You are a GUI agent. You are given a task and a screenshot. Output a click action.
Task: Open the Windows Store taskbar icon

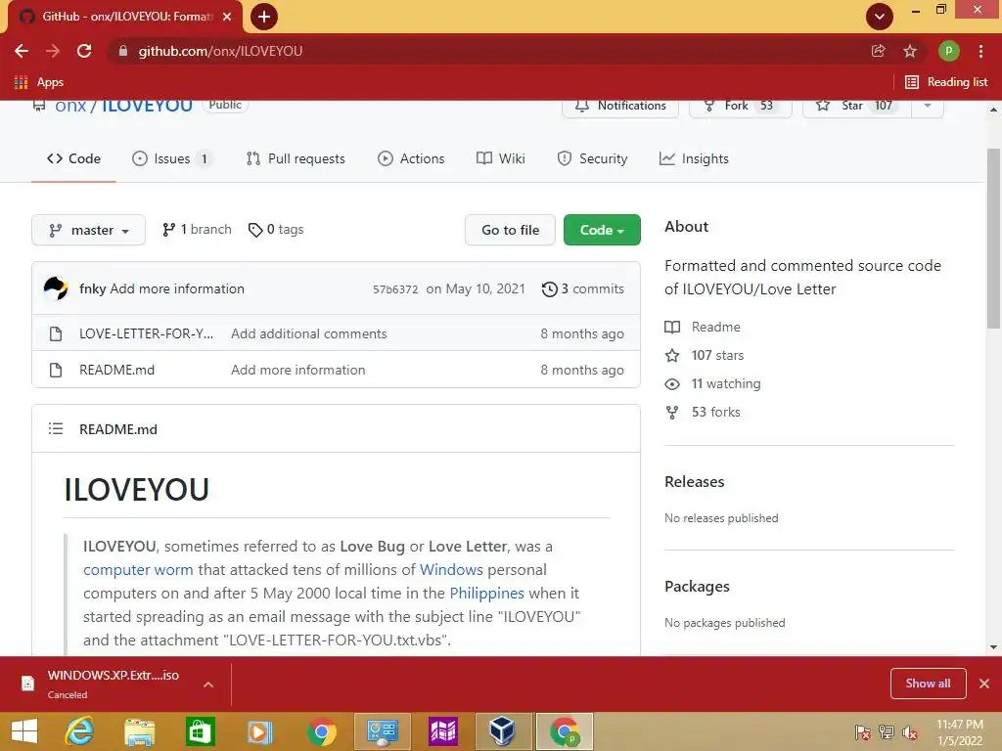pos(200,731)
